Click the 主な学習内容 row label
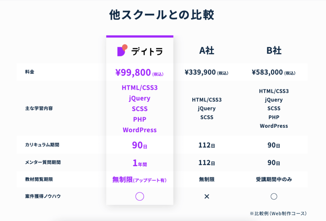Viewport: 326px width, 221px height. tap(39, 108)
